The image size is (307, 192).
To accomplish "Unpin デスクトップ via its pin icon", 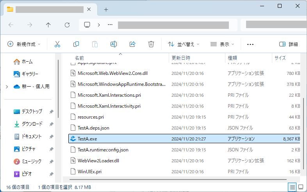I will tap(51, 112).
